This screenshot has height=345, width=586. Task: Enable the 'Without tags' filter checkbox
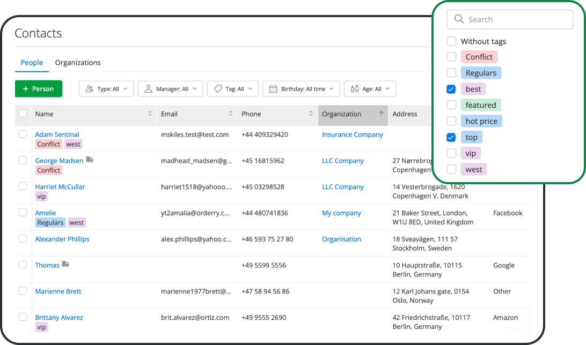pos(451,41)
